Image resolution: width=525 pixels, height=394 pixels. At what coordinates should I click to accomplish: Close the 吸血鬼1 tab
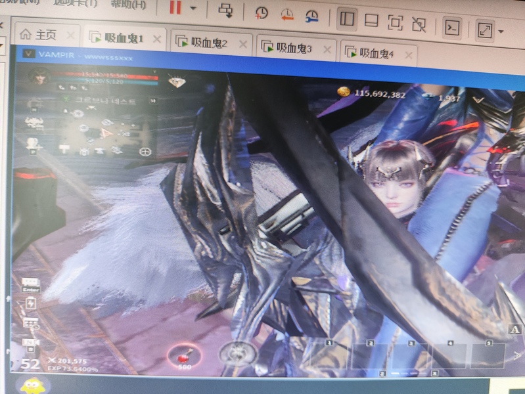[x=156, y=39]
